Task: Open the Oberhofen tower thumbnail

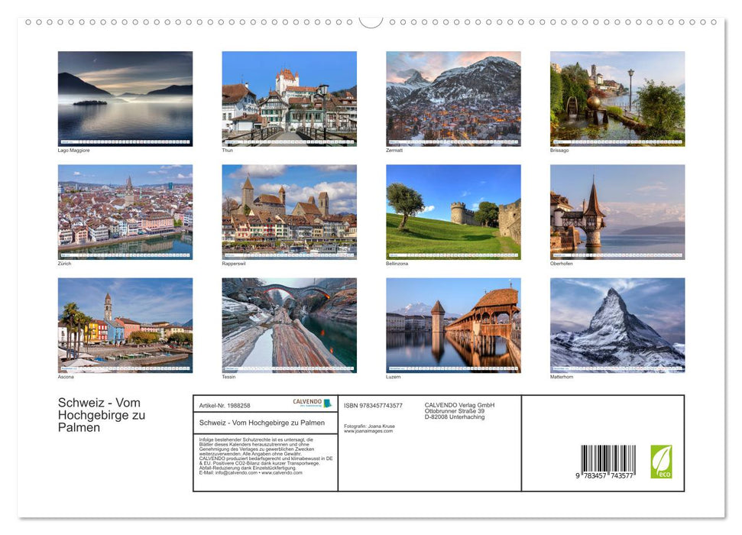Action: click(617, 212)
